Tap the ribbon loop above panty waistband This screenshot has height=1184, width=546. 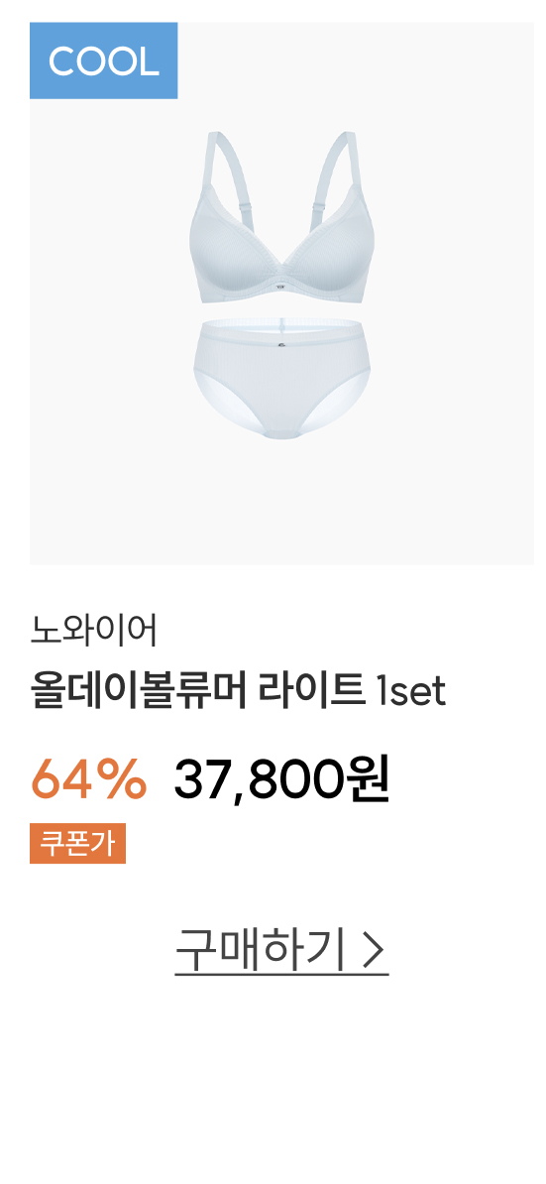tap(281, 326)
